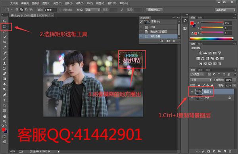238x154 pixels.
Task: Select the Hand tool
Action: coord(5,116)
